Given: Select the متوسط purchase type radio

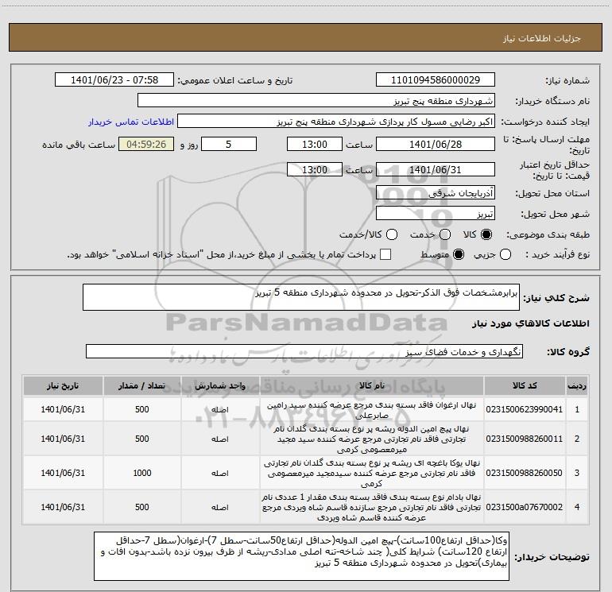Looking at the screenshot, I should pyautogui.click(x=459, y=254).
